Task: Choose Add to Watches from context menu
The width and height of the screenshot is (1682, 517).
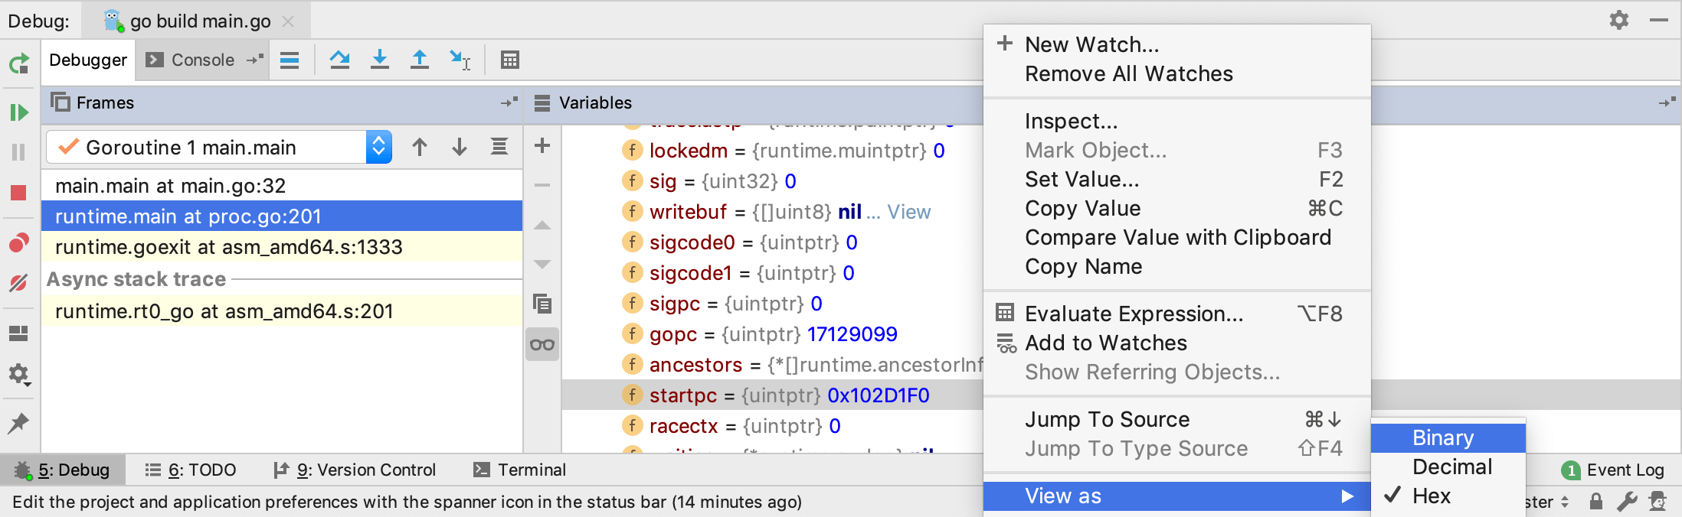Action: click(1105, 343)
